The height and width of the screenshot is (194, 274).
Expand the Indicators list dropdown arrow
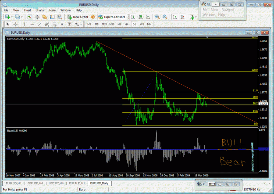(x=196, y=17)
